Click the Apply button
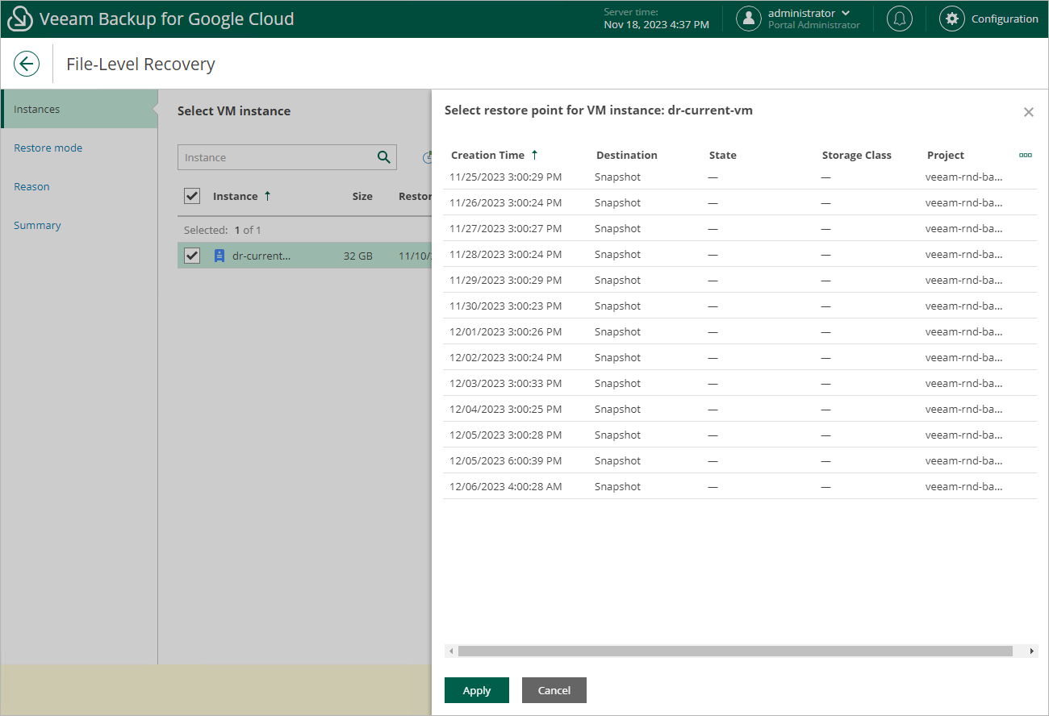 [477, 690]
